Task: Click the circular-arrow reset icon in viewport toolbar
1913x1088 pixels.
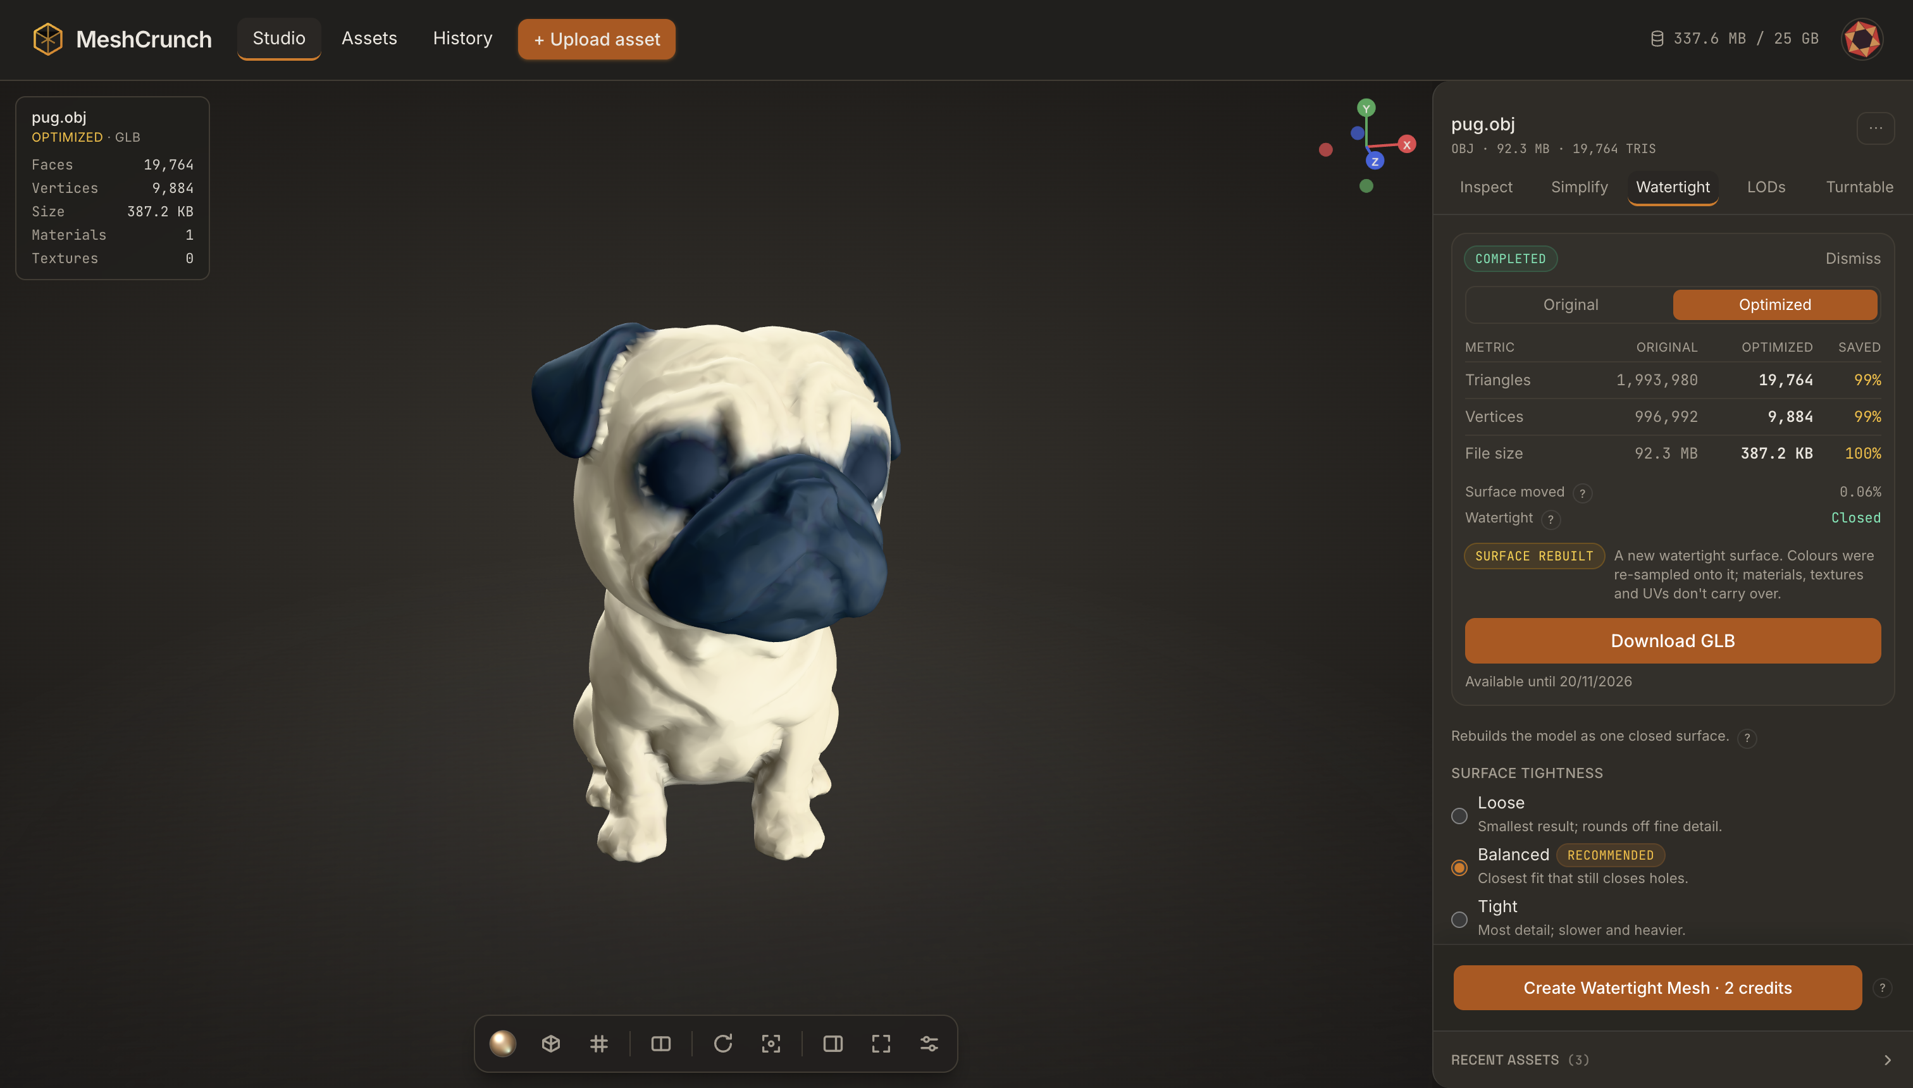Action: [x=722, y=1043]
